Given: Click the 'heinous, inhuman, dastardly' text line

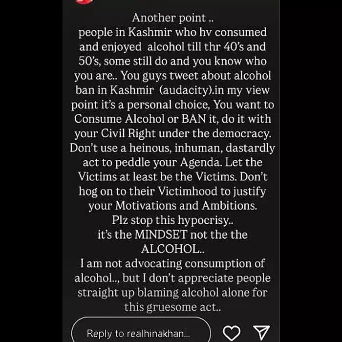Looking at the screenshot, I should pyautogui.click(x=172, y=148).
